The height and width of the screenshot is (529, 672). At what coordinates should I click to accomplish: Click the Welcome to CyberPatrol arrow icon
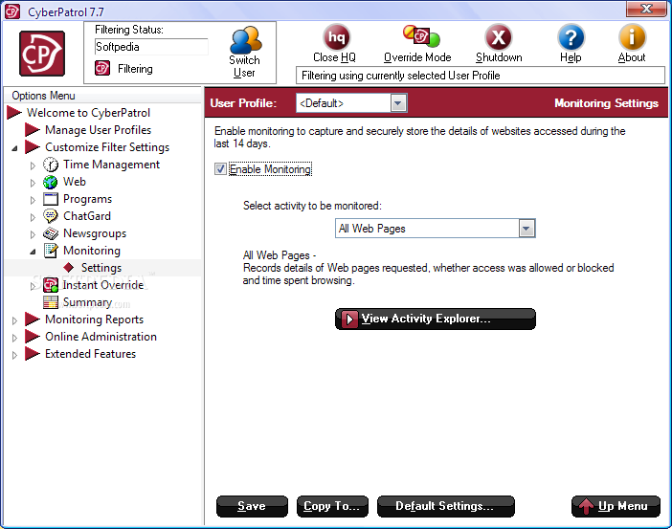14,113
